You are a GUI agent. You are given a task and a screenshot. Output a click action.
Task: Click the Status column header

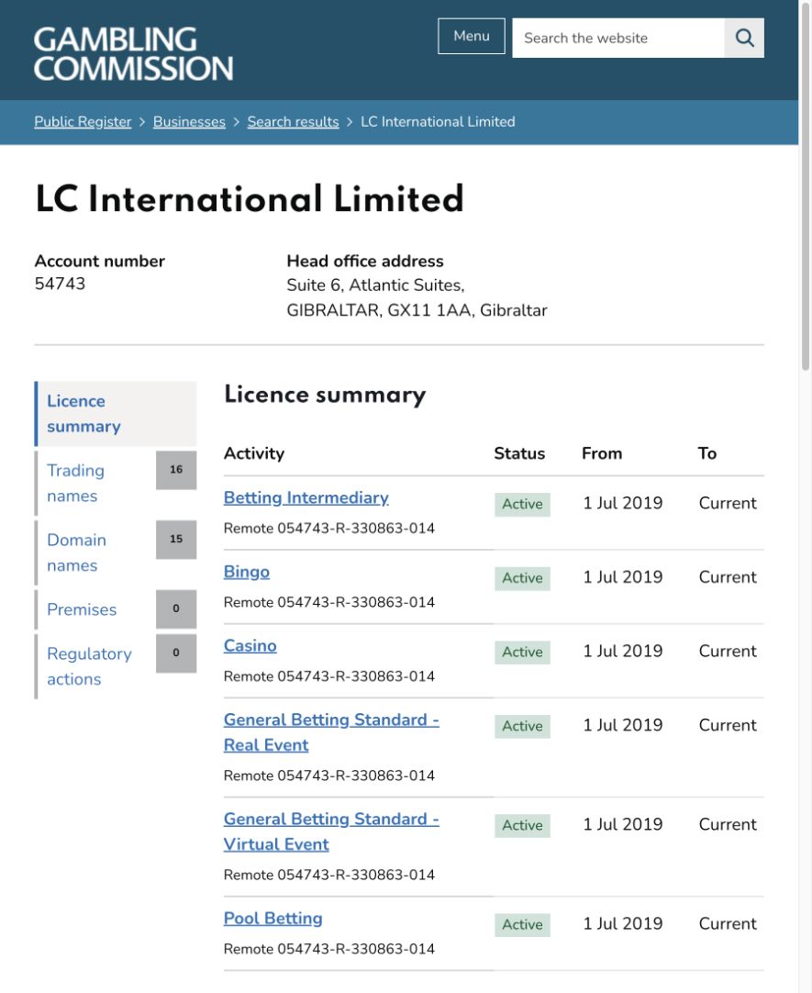click(519, 453)
